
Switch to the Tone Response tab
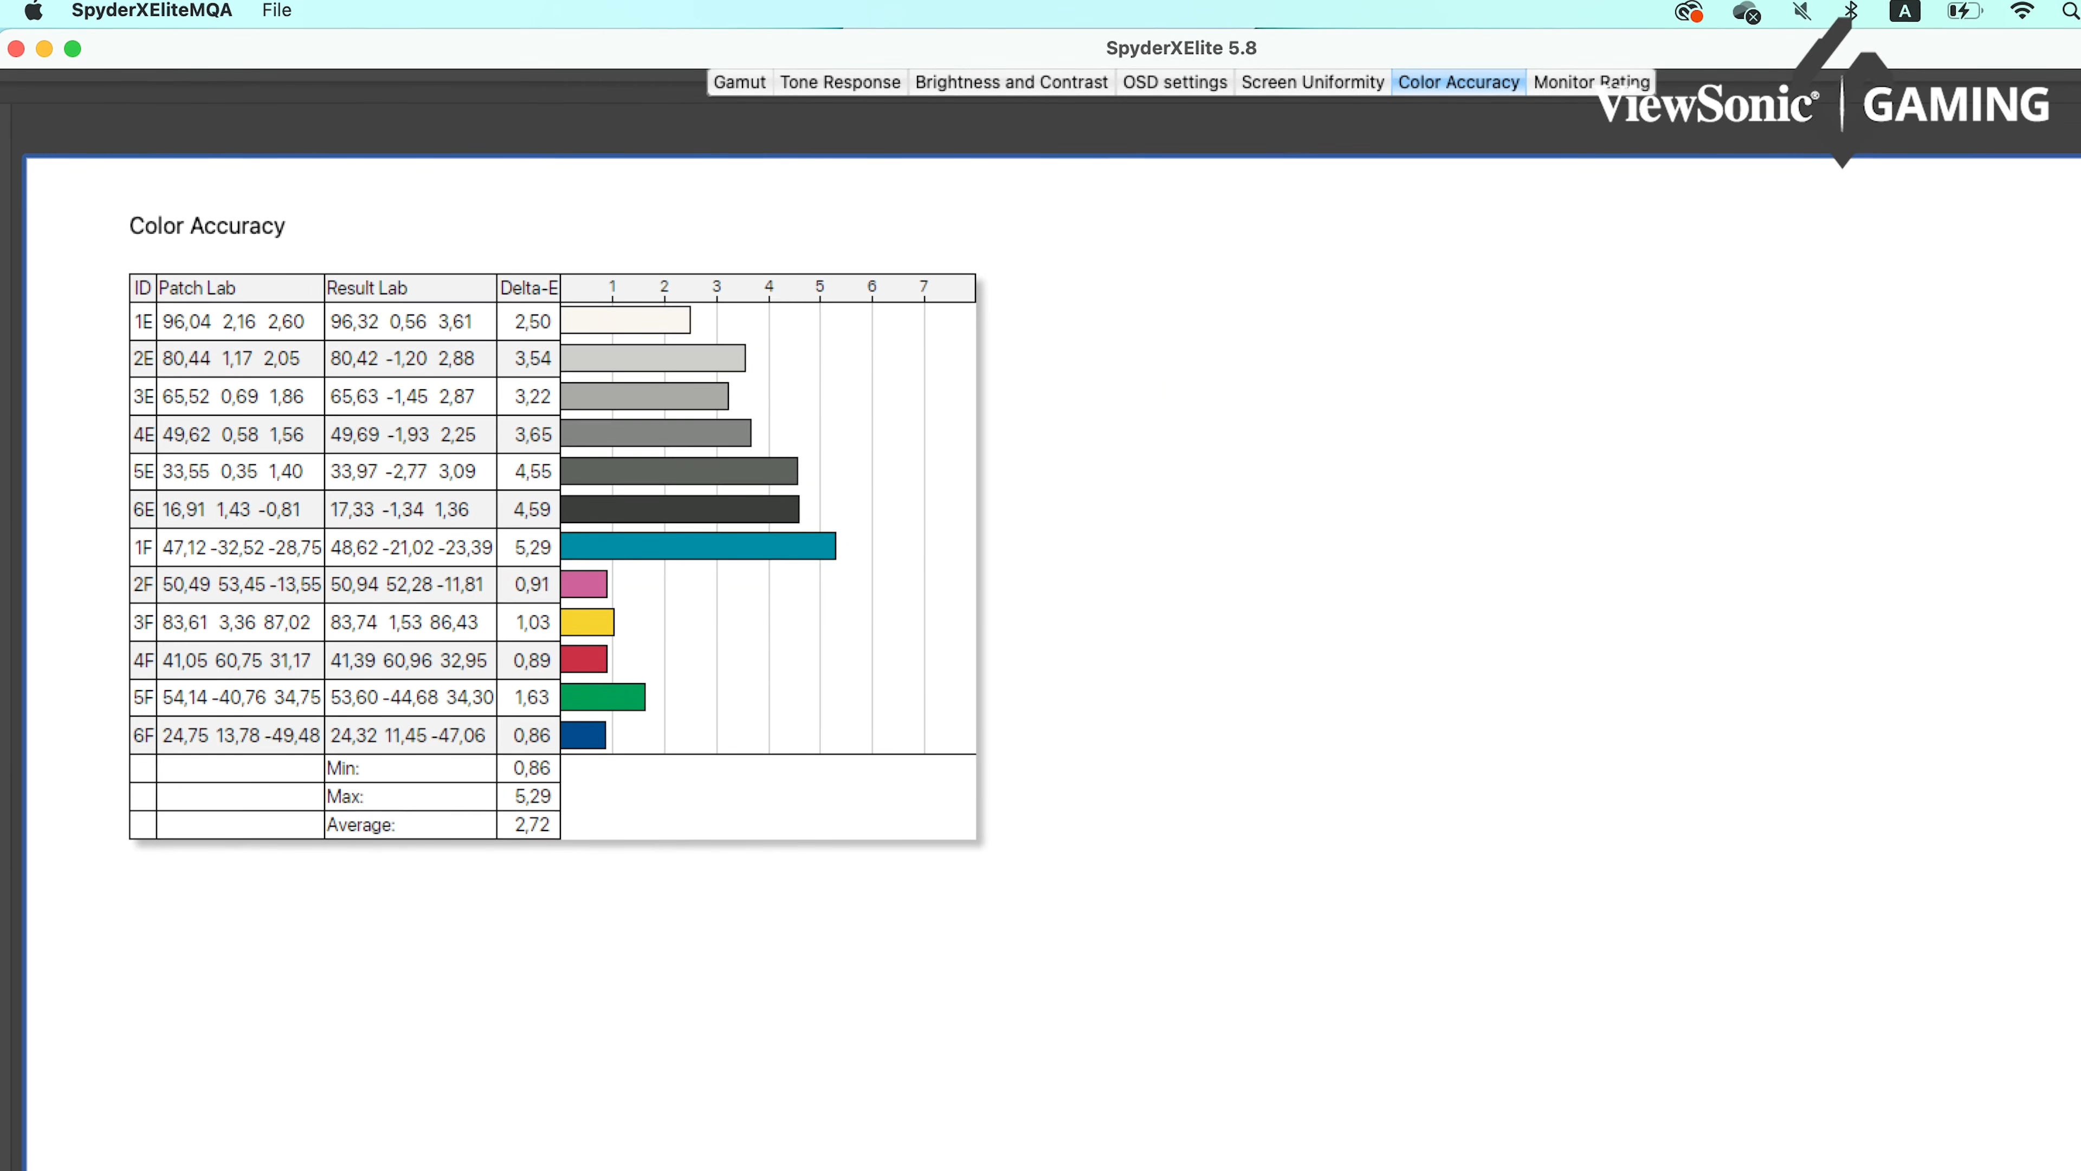click(x=839, y=82)
